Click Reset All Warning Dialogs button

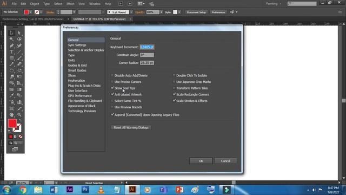pos(131,128)
